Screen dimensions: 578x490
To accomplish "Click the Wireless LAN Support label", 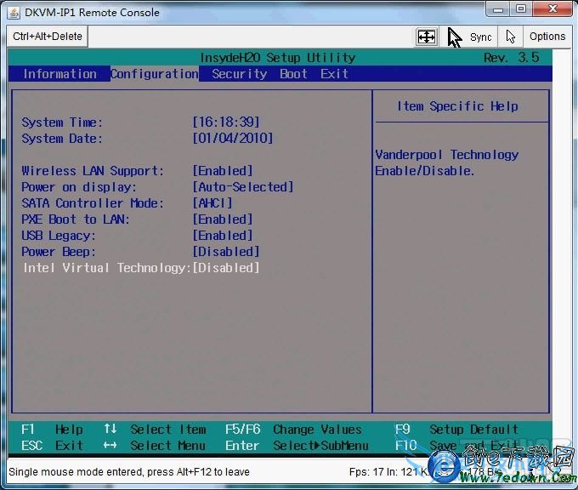I will point(93,171).
